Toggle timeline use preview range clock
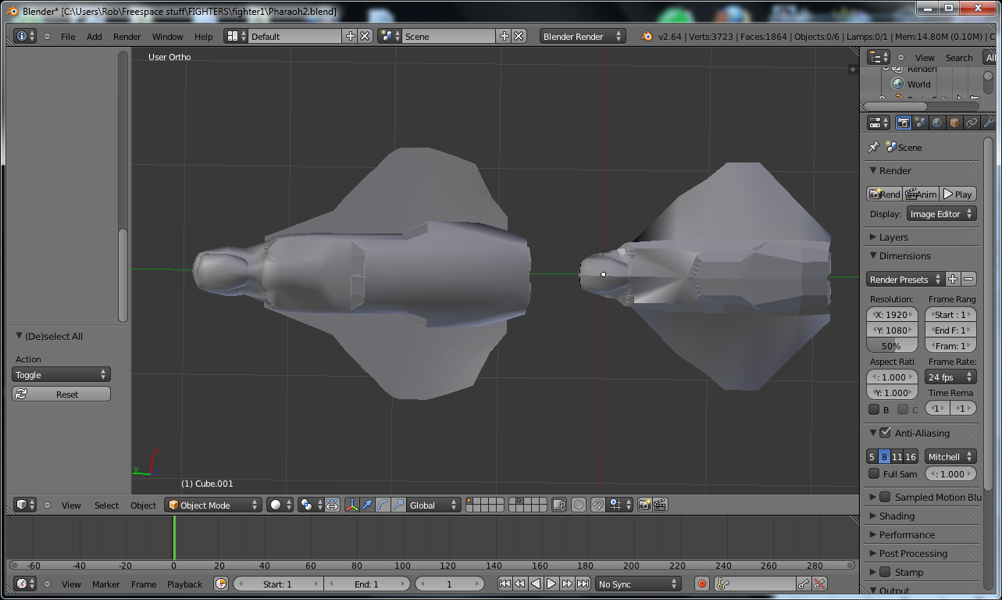 point(221,584)
